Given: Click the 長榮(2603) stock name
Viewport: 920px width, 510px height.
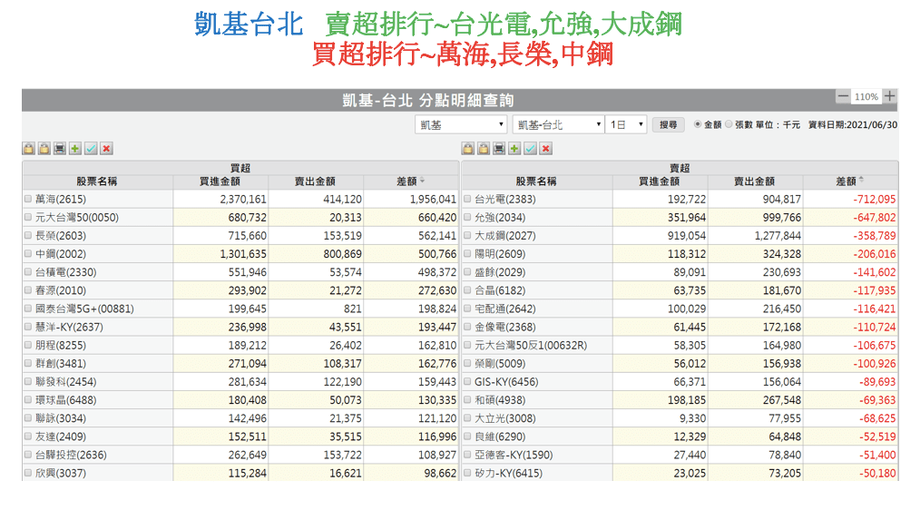Looking at the screenshot, I should click(x=61, y=236).
